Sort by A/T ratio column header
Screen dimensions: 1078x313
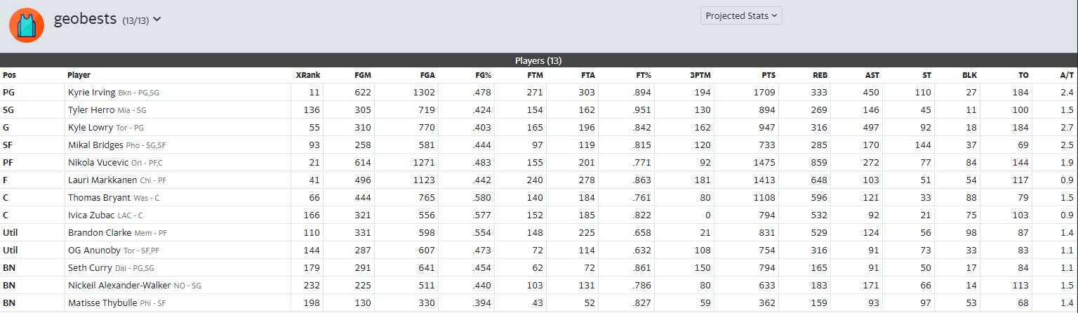coord(1067,75)
